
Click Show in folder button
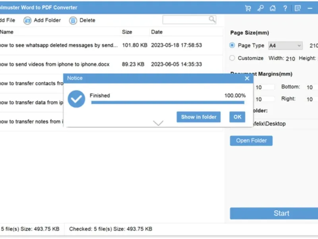198,117
